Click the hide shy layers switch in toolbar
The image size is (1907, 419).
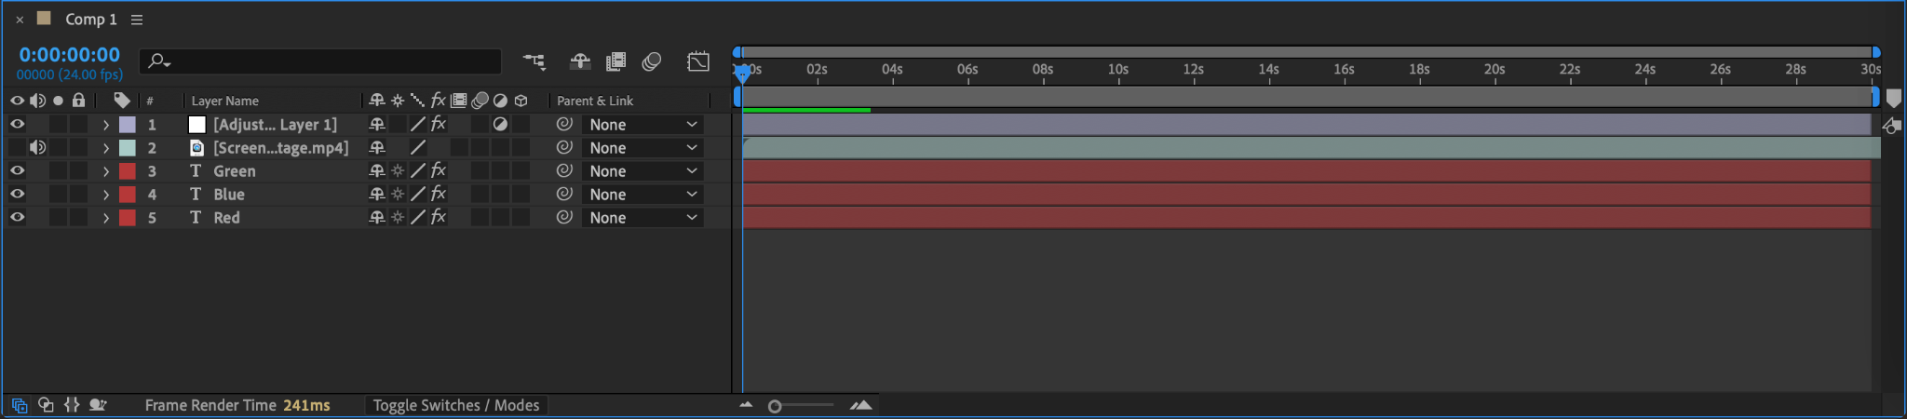[580, 61]
